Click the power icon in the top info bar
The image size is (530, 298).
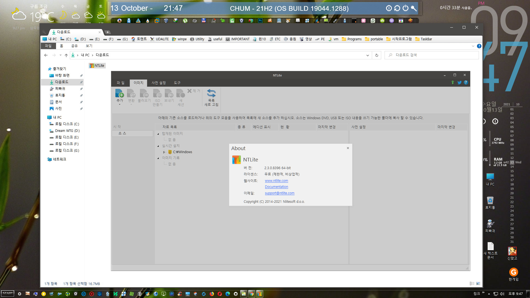405,8
